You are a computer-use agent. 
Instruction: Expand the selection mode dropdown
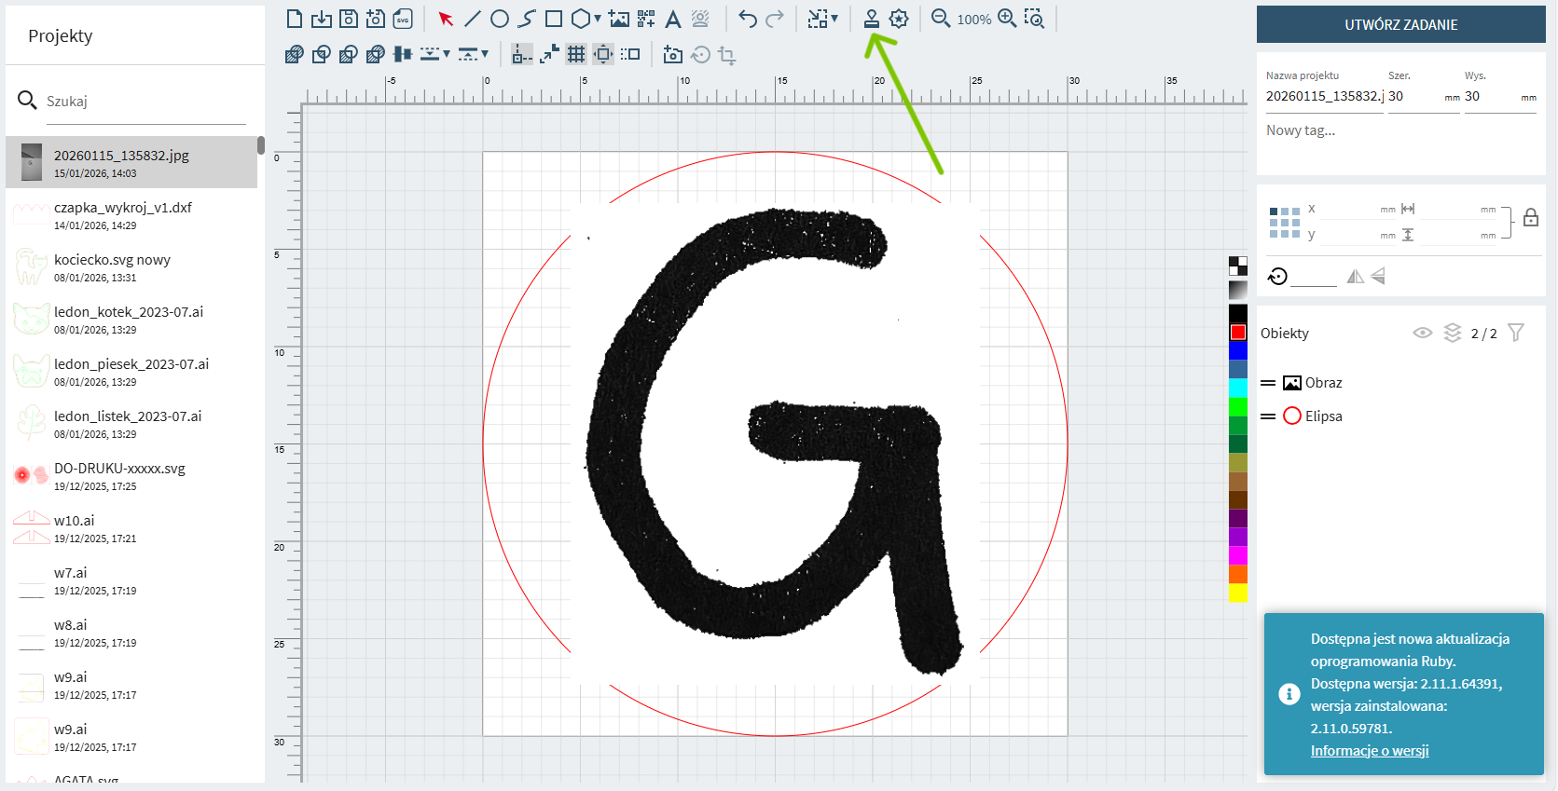834,19
